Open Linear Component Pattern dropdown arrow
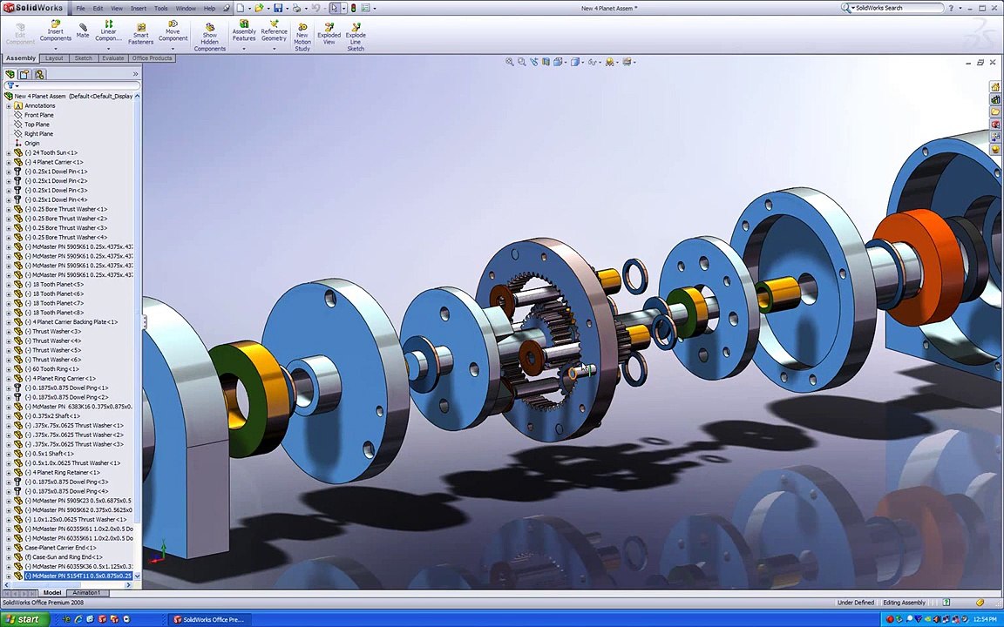Screen dimensions: 1004x627 click(108, 49)
